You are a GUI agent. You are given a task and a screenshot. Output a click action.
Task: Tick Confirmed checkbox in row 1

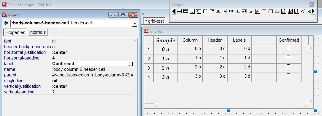coord(288,48)
